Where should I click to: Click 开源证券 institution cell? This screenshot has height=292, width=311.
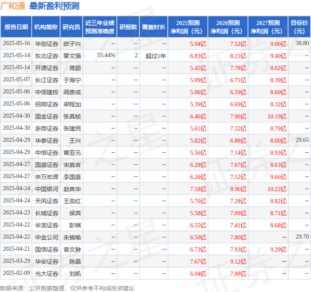47,68
